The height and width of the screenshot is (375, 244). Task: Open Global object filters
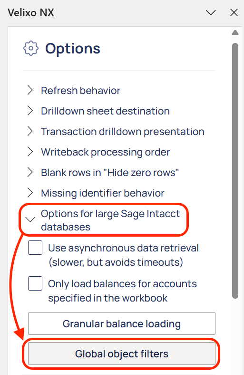pos(122,354)
